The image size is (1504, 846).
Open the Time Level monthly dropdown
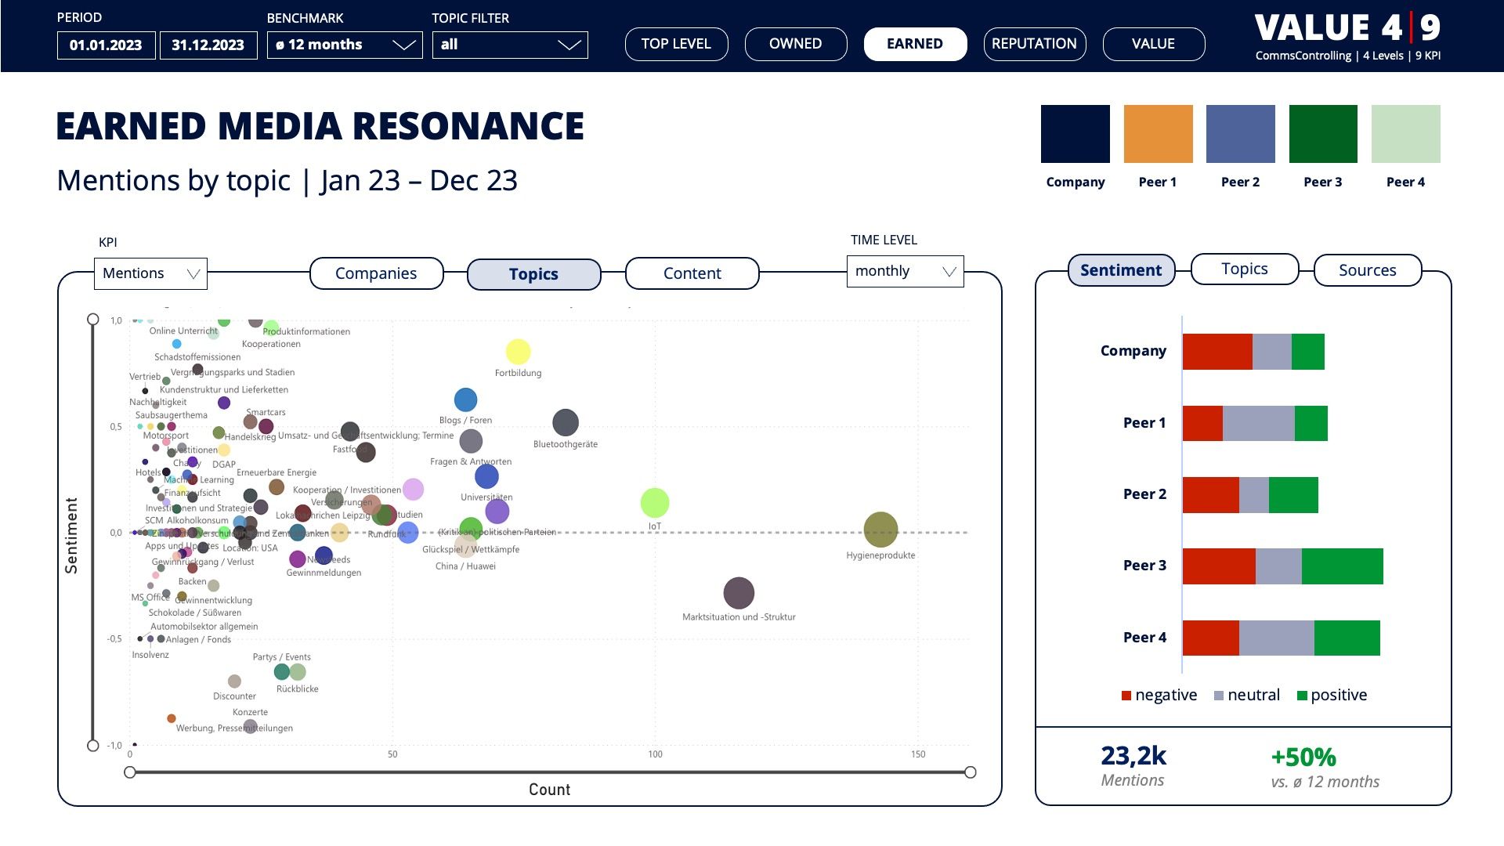(904, 271)
